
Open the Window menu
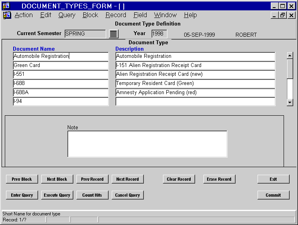(x=165, y=15)
